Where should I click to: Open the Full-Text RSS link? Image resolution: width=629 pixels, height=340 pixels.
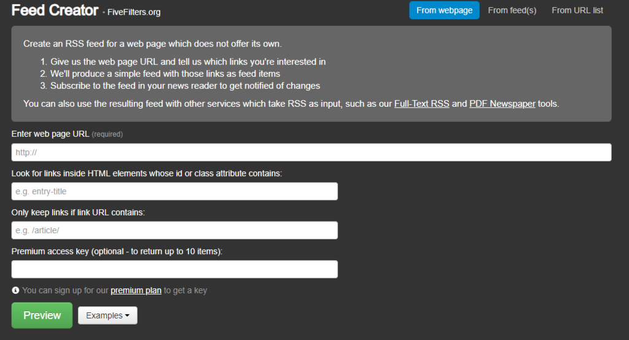[421, 104]
